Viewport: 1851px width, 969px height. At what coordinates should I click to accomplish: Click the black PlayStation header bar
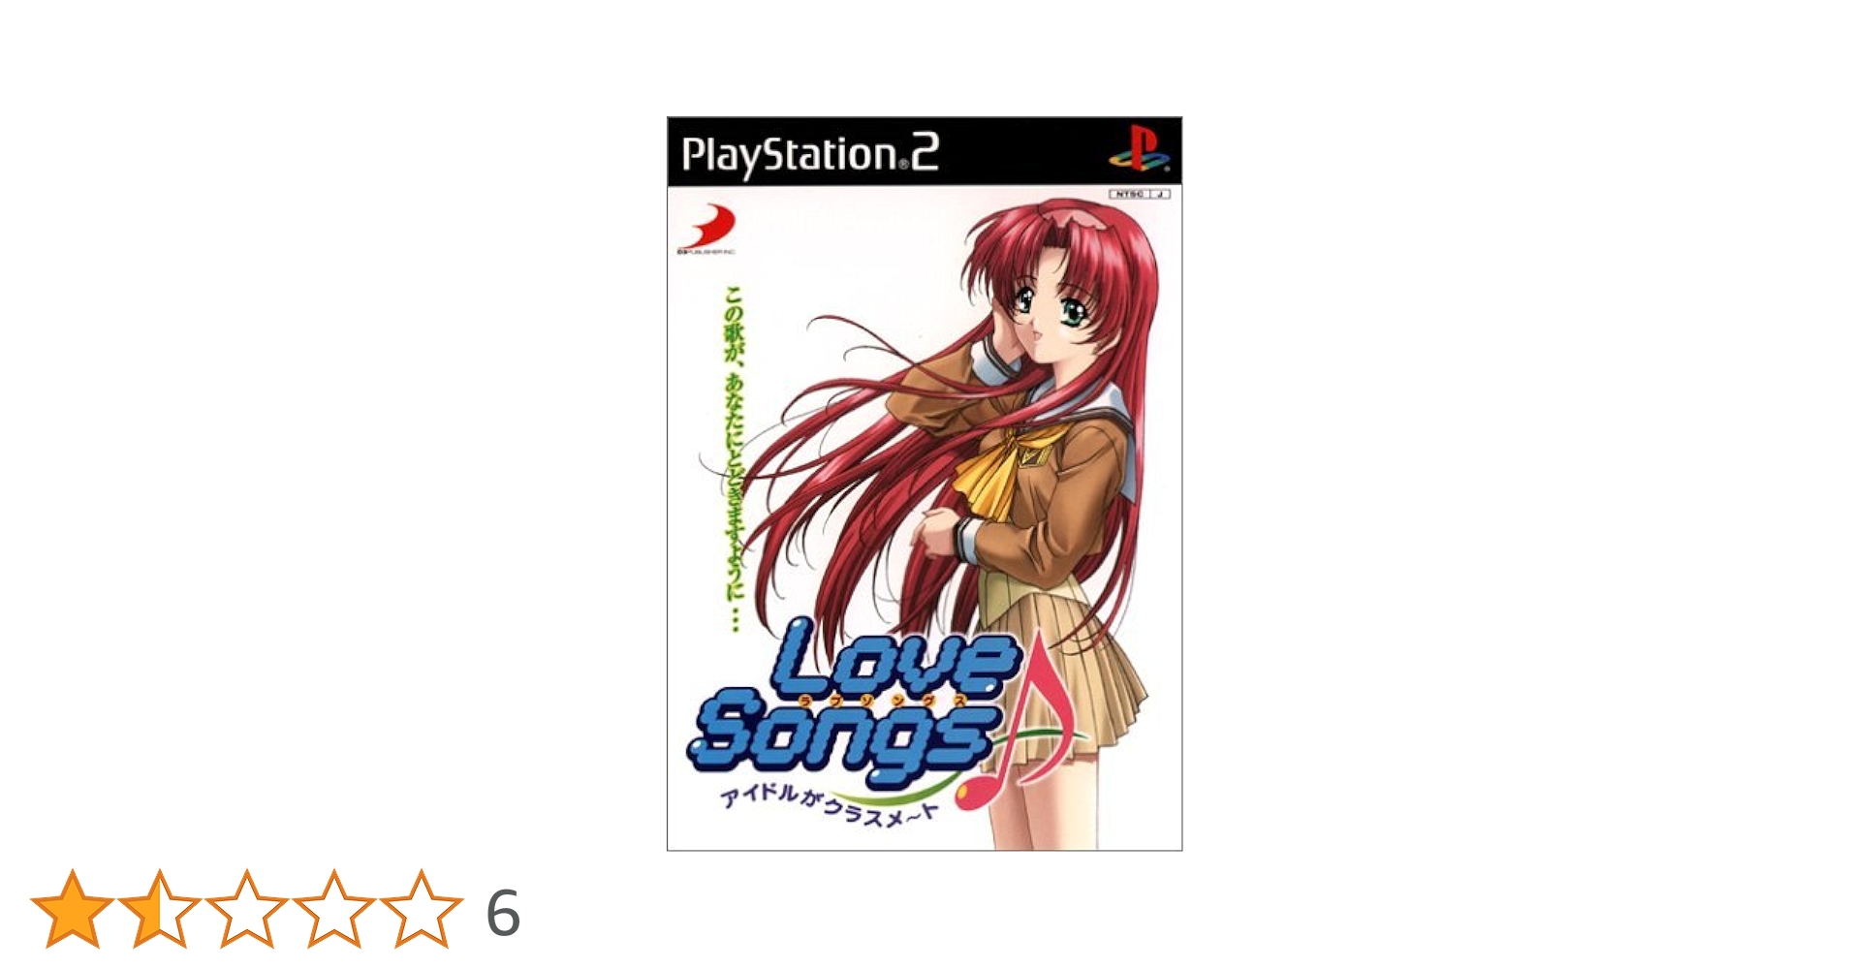(x=925, y=151)
